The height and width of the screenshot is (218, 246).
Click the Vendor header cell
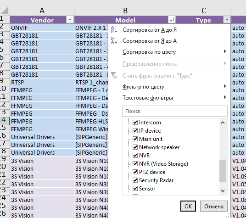[x=42, y=20]
